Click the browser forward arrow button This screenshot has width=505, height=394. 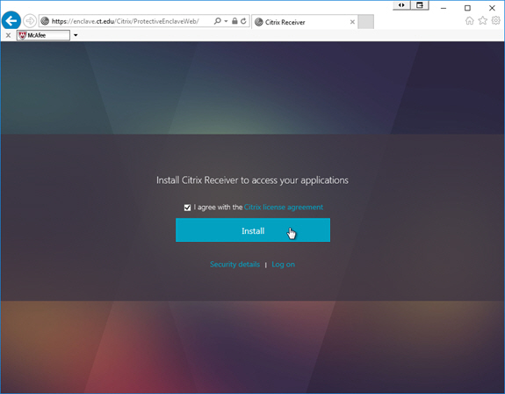[30, 21]
